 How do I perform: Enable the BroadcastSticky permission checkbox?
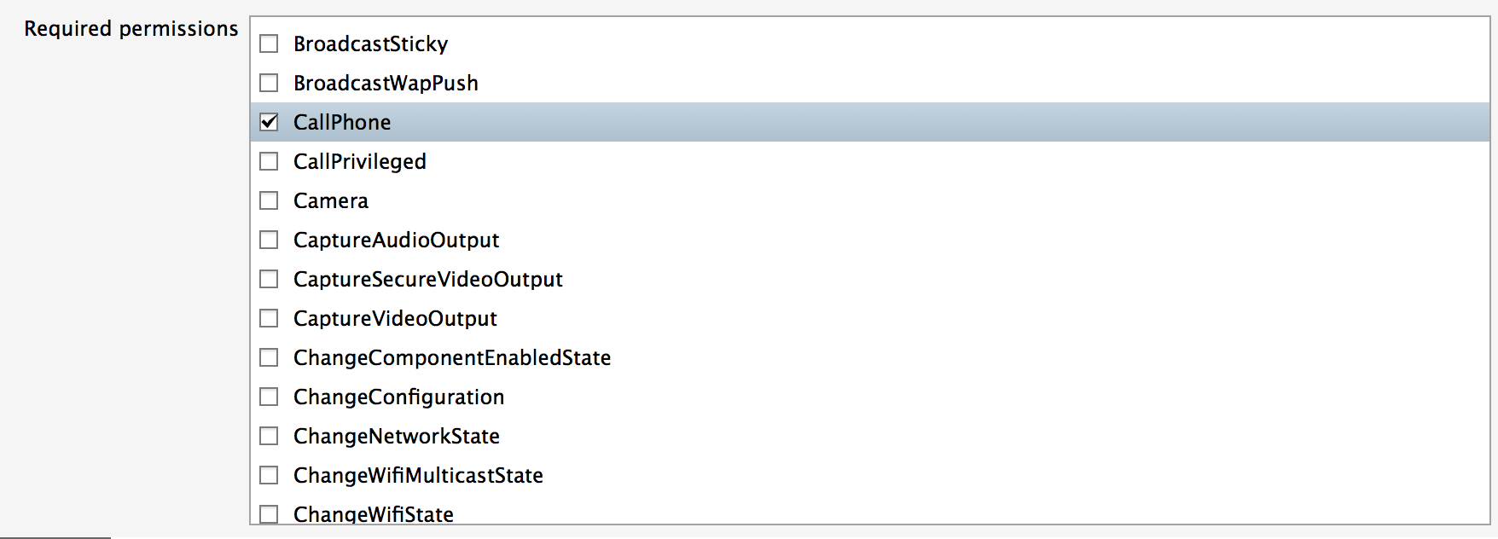coord(269,43)
